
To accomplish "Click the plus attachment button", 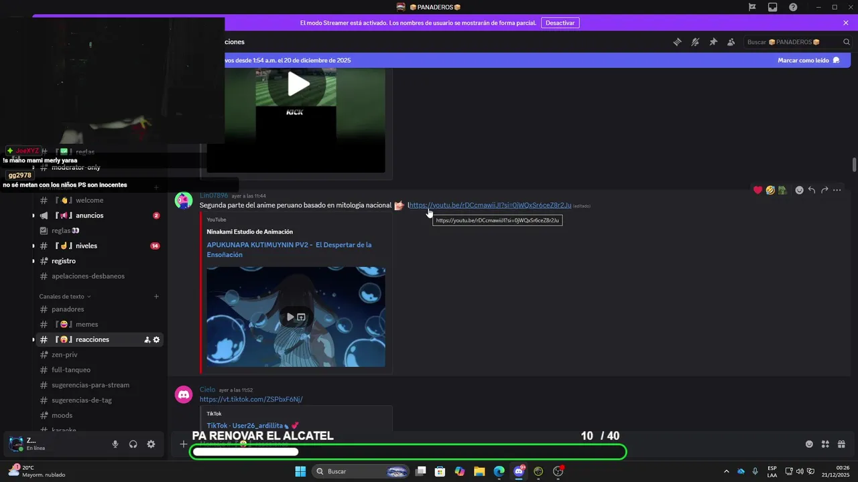I will [184, 444].
